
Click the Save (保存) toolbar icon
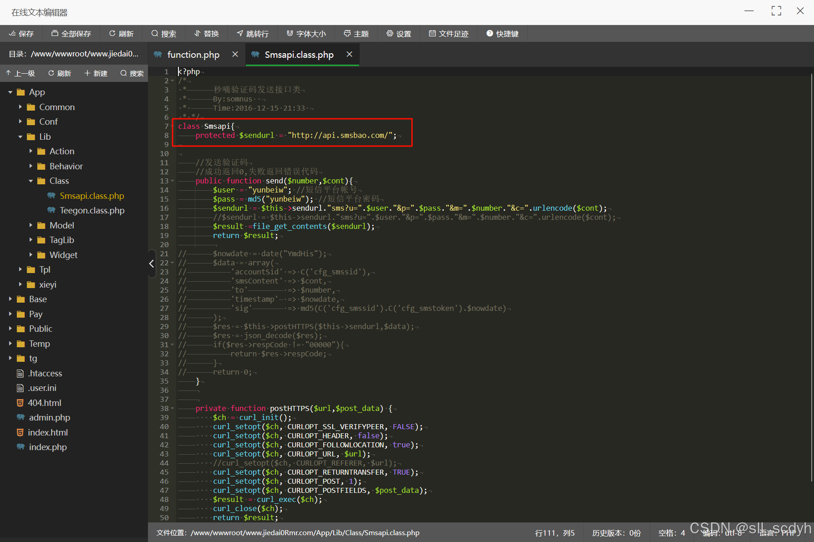[x=21, y=34]
